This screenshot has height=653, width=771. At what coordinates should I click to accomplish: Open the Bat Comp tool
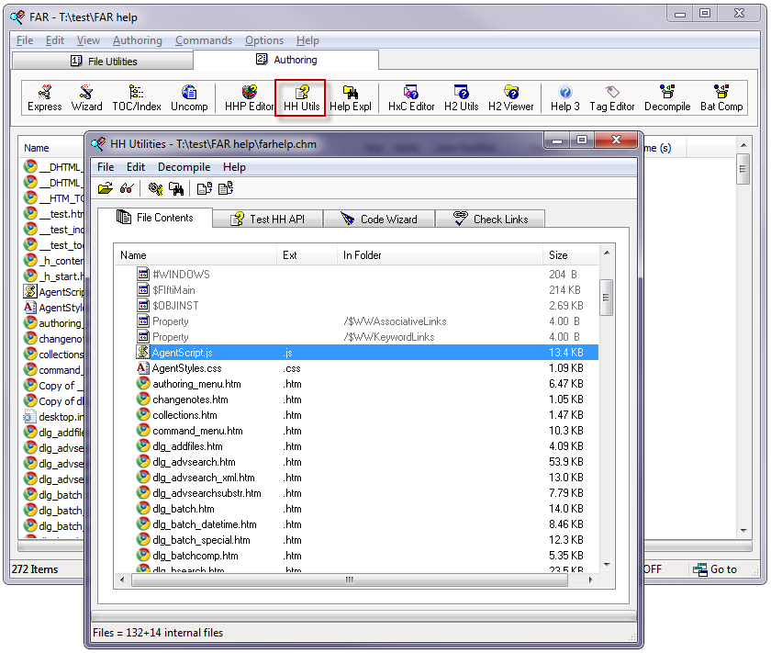pos(721,98)
